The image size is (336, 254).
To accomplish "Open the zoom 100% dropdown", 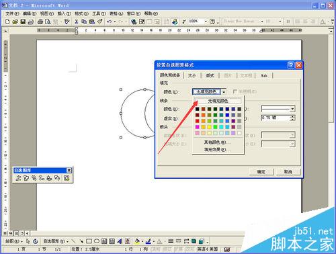I will point(206,22).
